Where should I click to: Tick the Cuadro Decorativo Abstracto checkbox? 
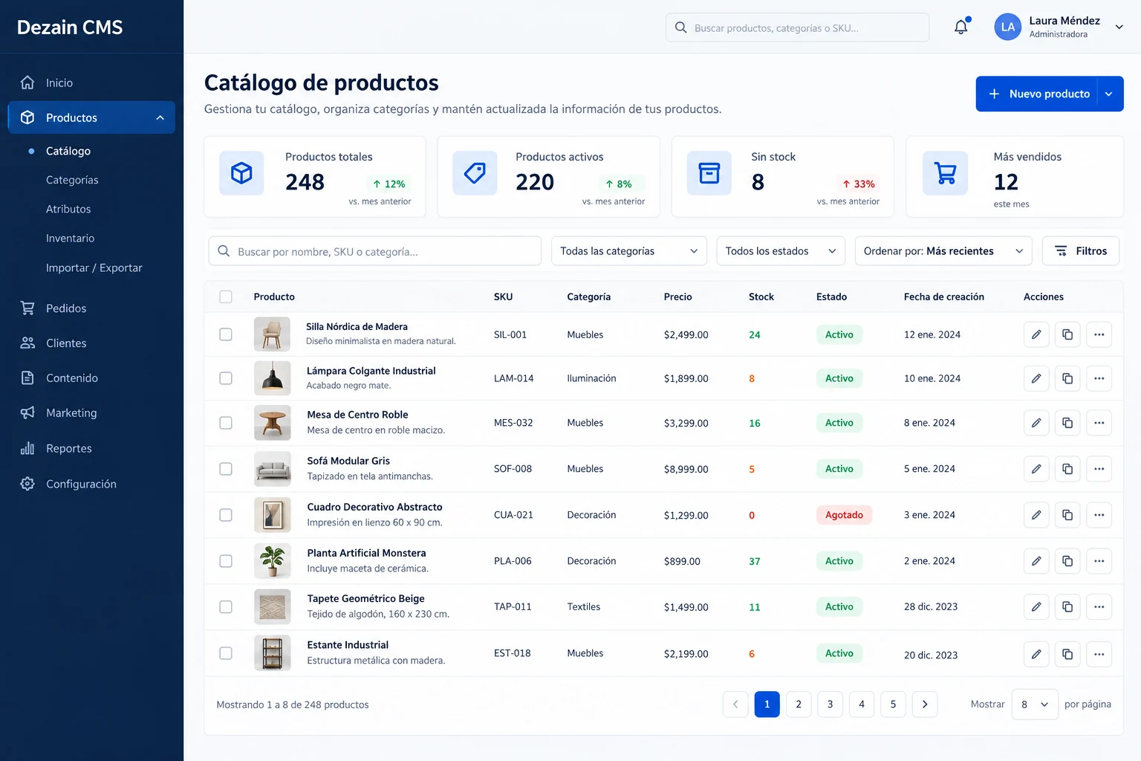[226, 515]
